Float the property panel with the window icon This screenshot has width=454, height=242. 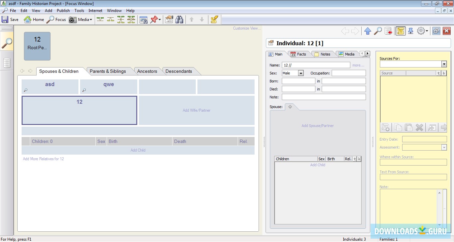(x=436, y=31)
